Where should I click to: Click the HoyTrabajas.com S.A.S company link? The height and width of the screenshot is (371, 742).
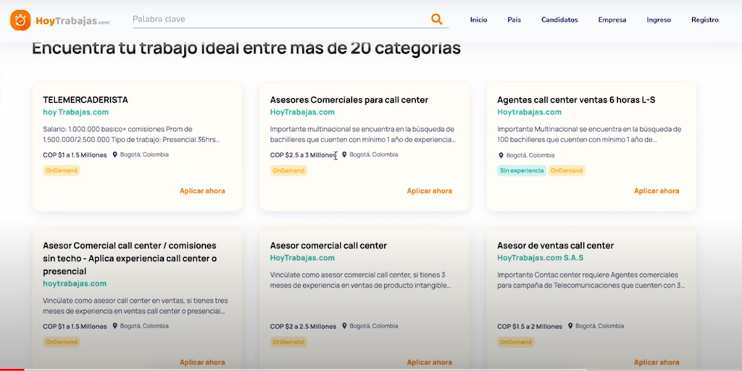point(540,258)
